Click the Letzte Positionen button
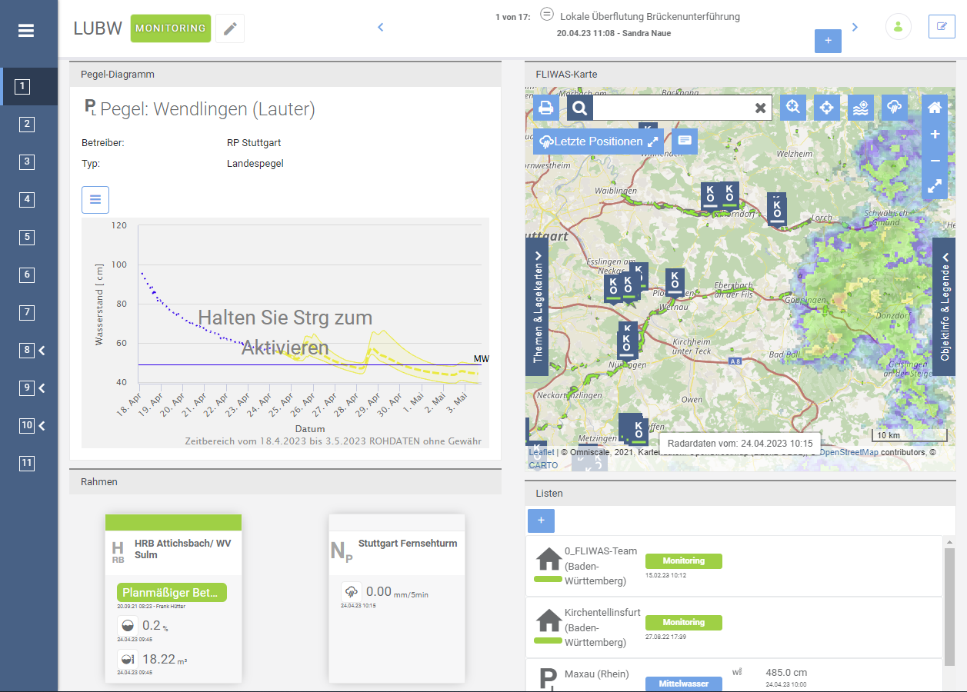The width and height of the screenshot is (967, 692). click(x=598, y=141)
